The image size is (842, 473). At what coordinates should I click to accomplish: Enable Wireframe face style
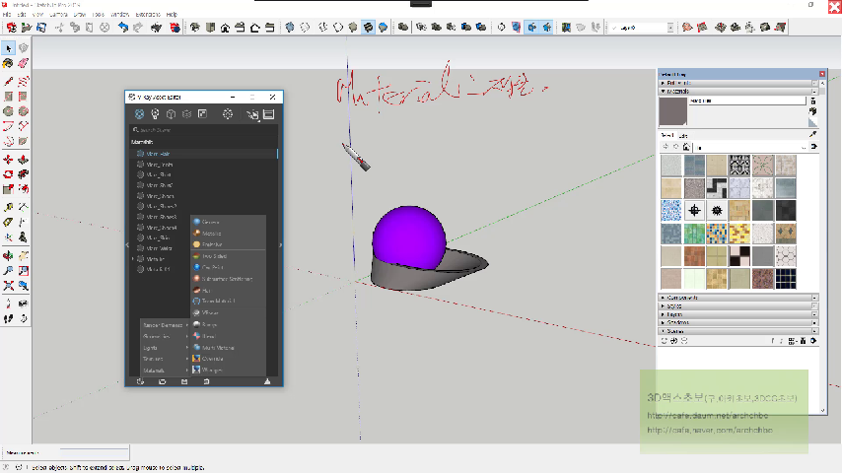click(322, 27)
